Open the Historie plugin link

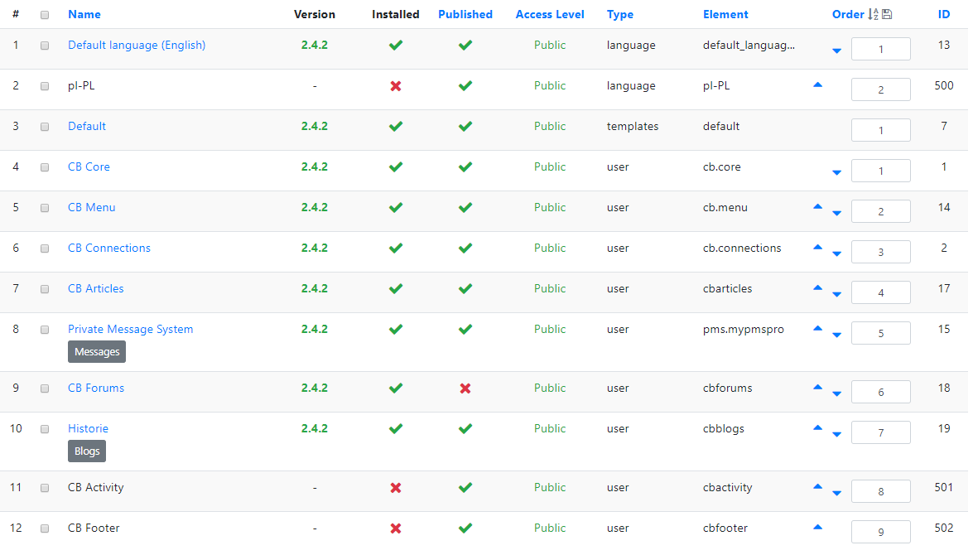pyautogui.click(x=88, y=428)
